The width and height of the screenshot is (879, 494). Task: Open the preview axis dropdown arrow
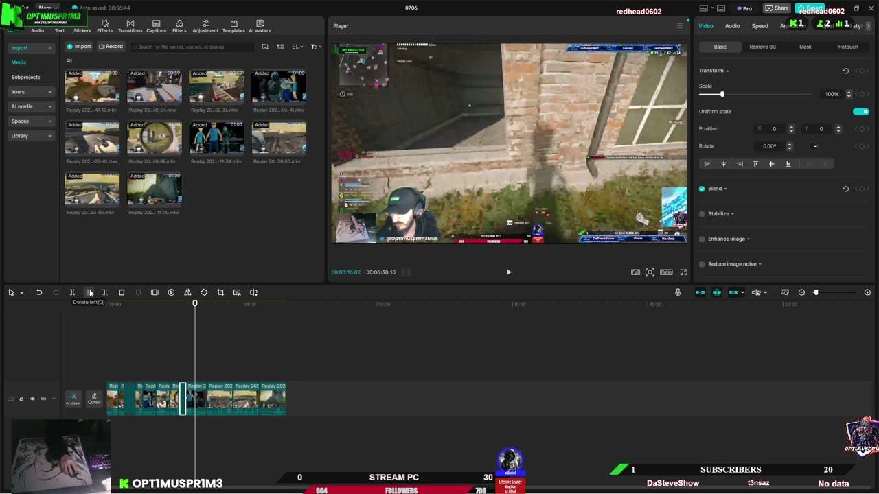click(x=765, y=292)
